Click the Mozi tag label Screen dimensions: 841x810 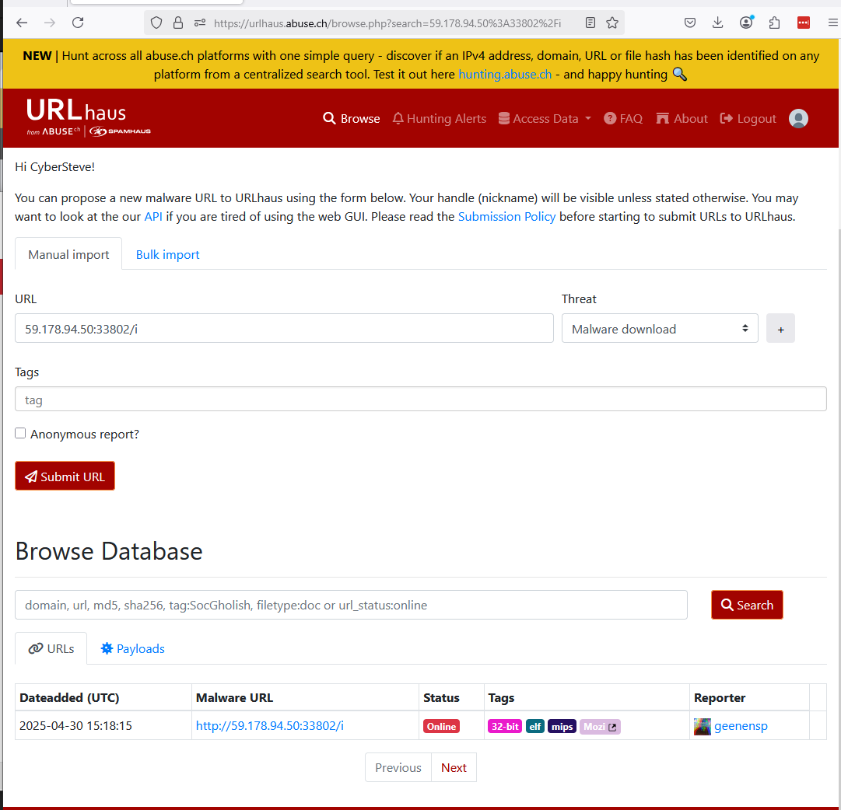click(594, 727)
